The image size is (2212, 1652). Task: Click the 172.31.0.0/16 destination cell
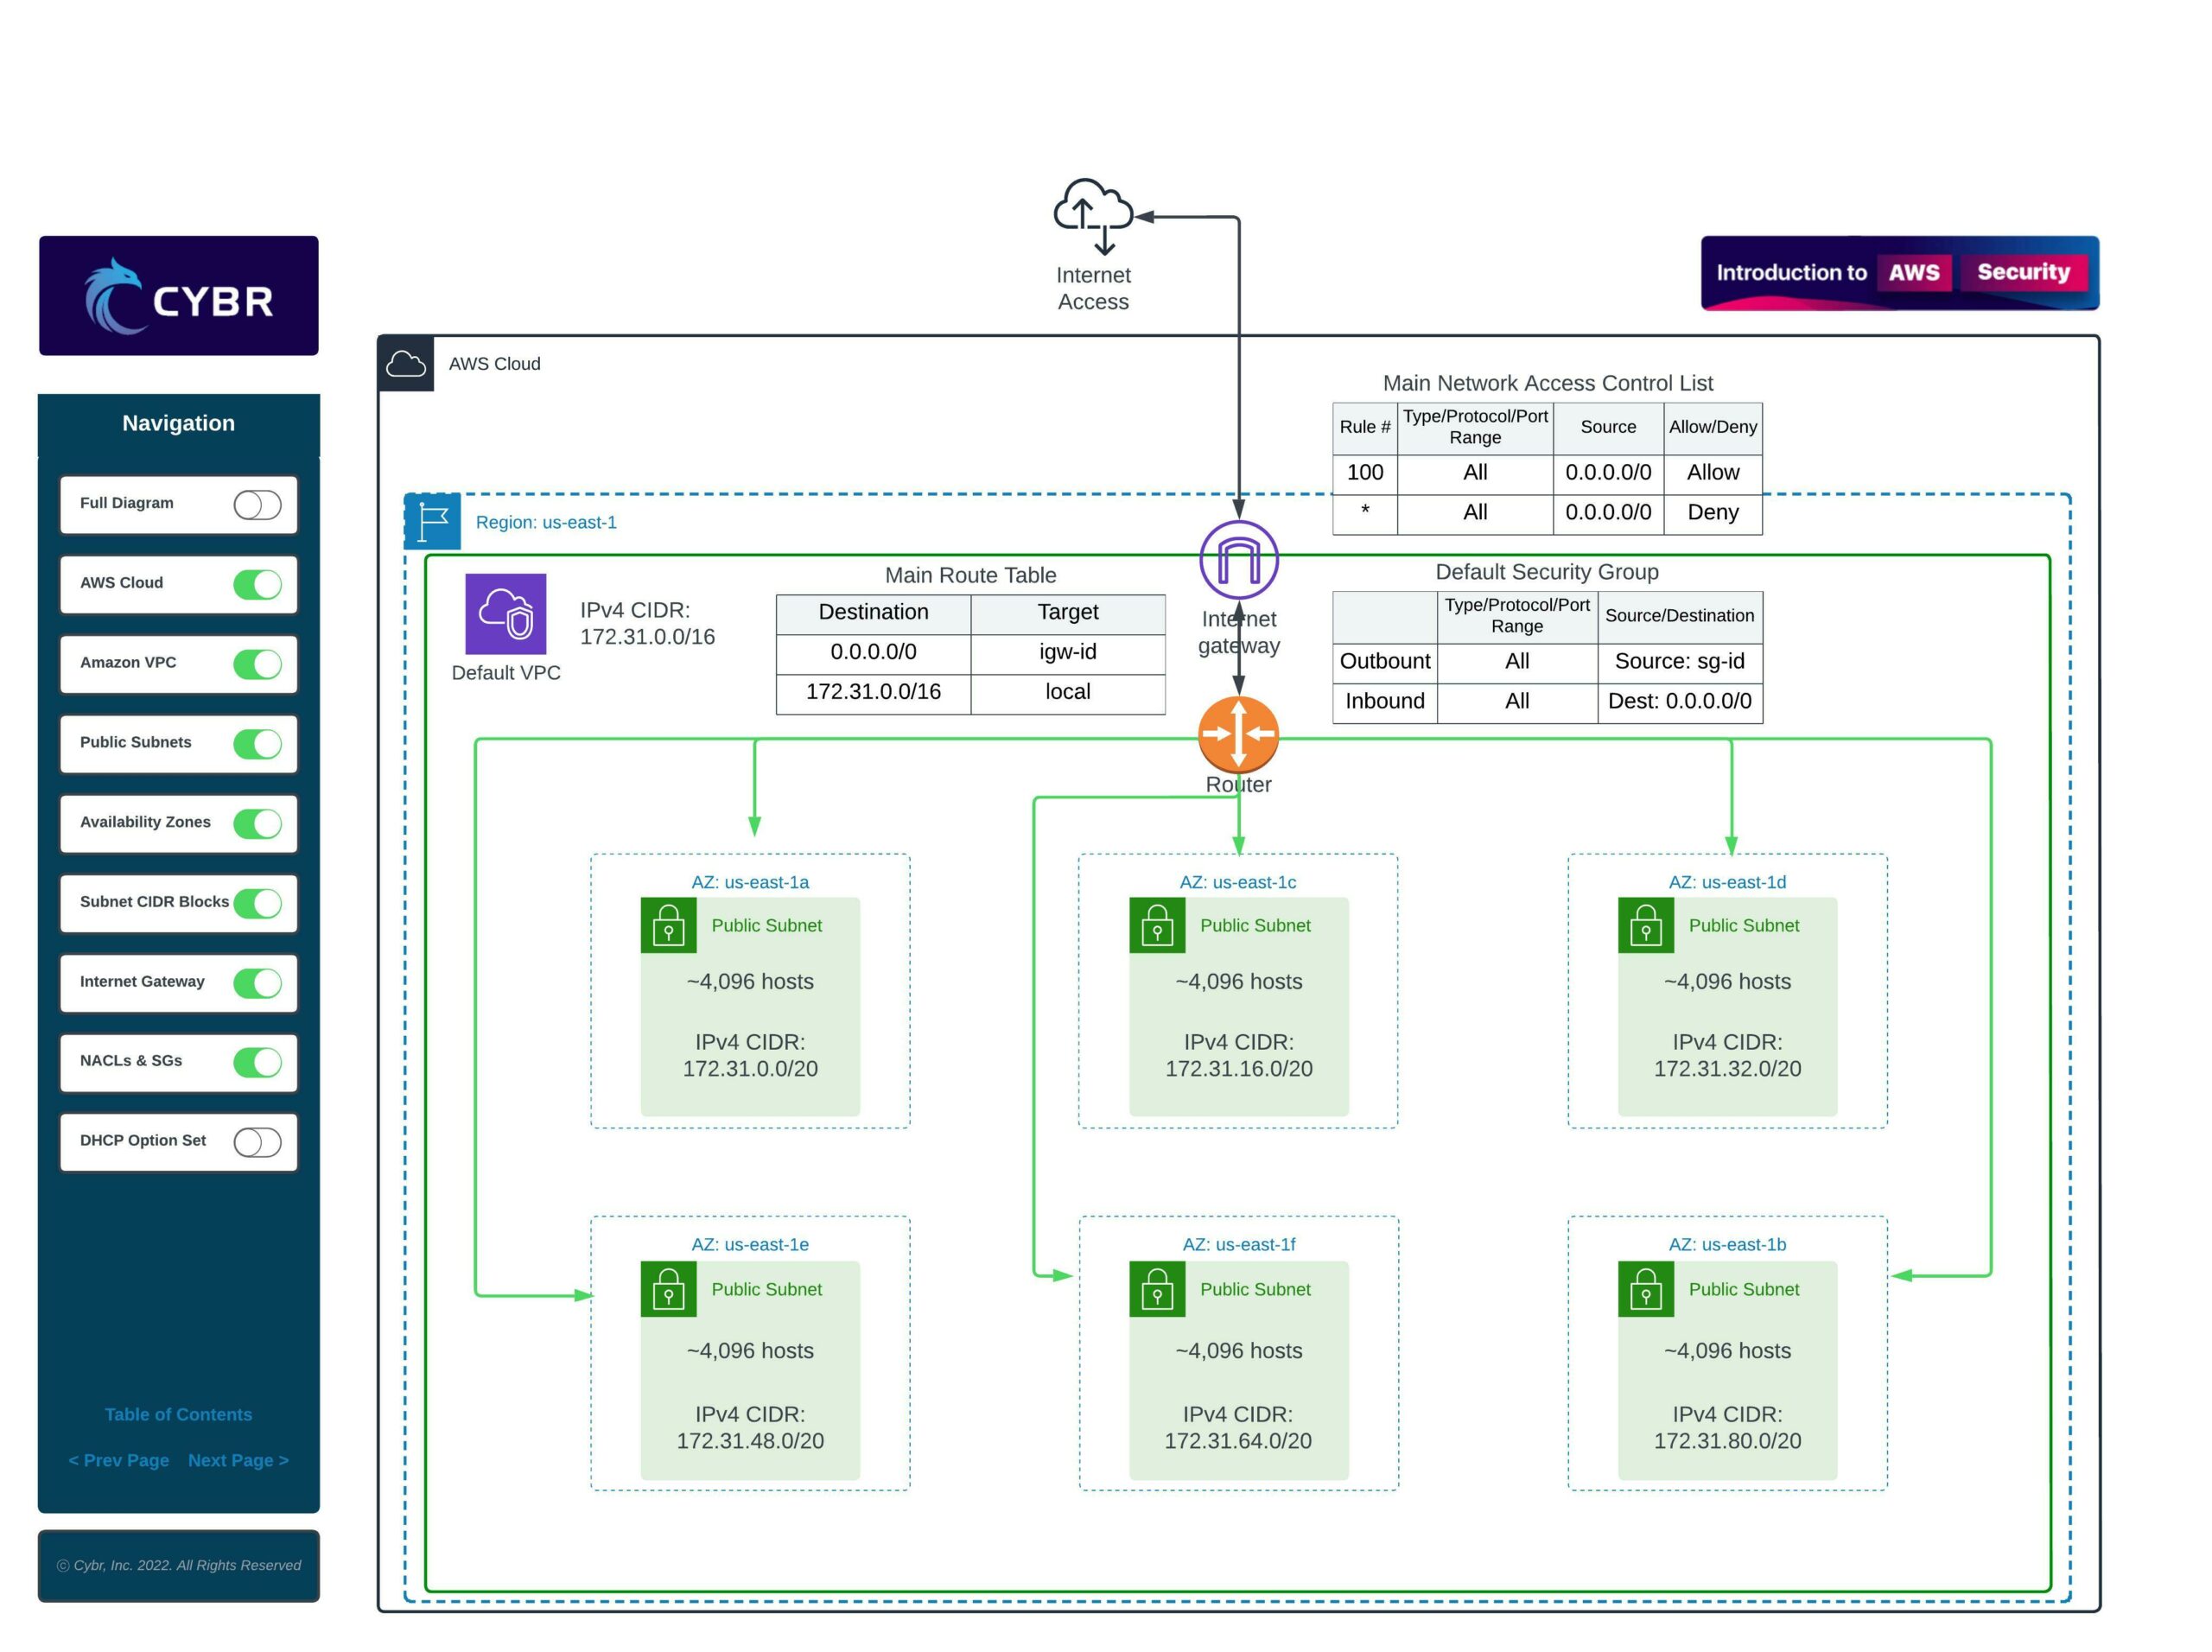[873, 692]
